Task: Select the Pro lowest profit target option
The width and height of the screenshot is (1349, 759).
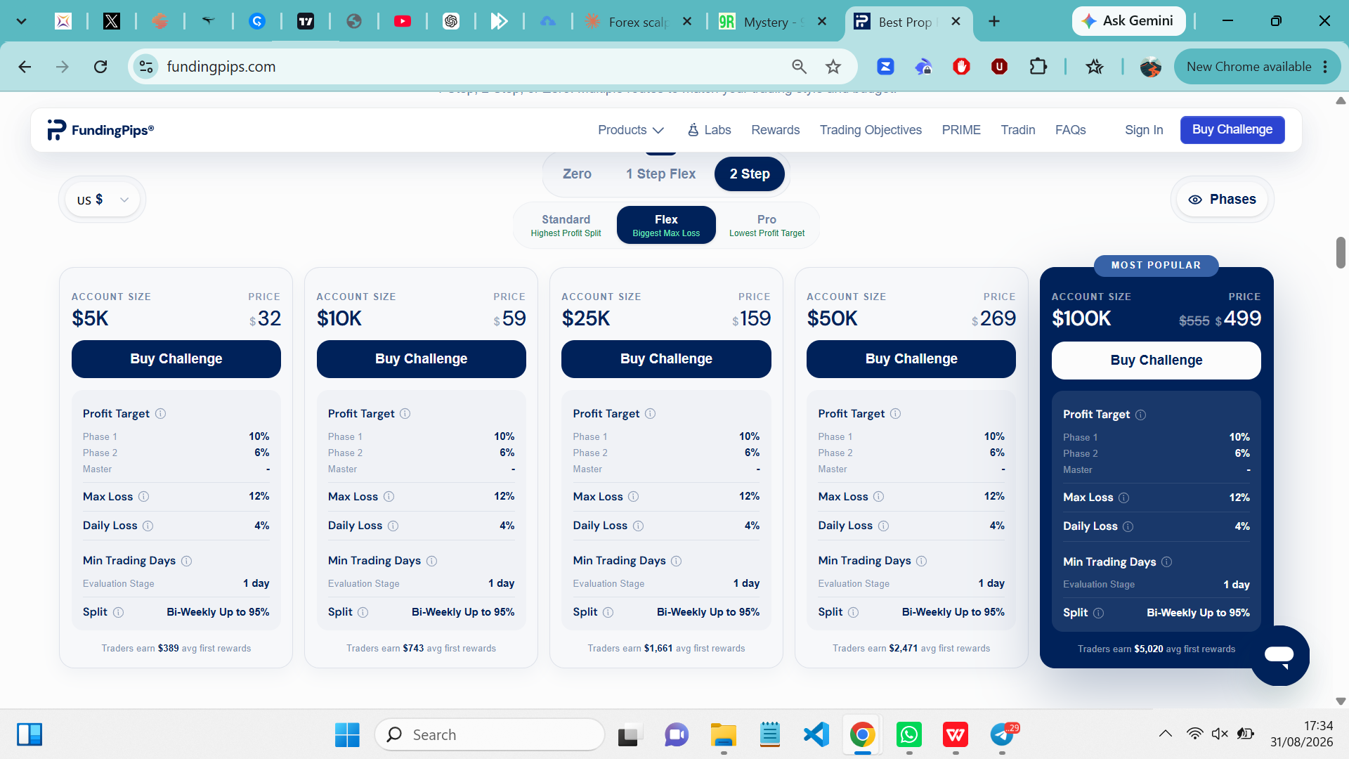Action: click(767, 225)
